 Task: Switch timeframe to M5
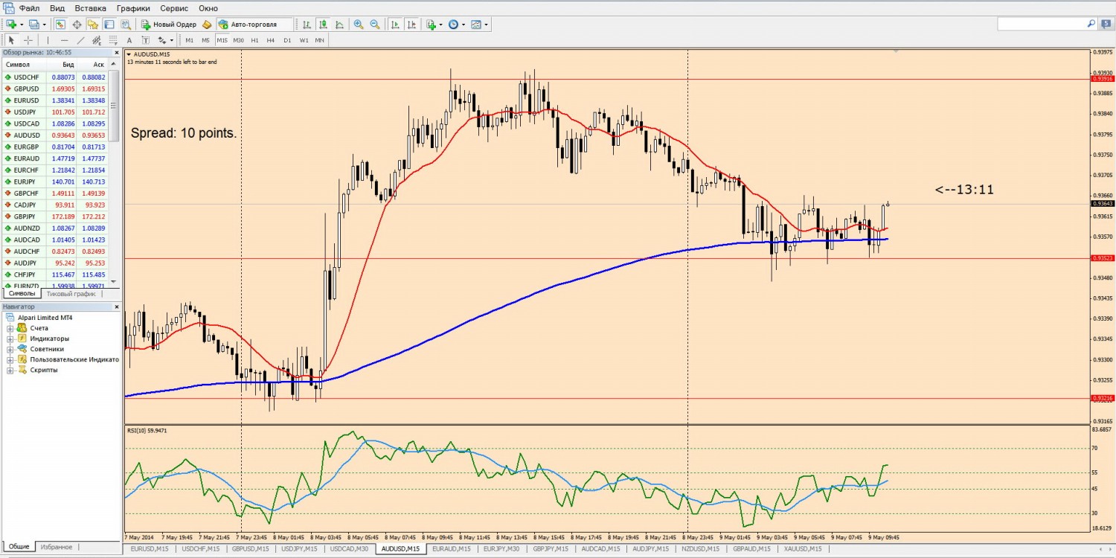[x=206, y=40]
